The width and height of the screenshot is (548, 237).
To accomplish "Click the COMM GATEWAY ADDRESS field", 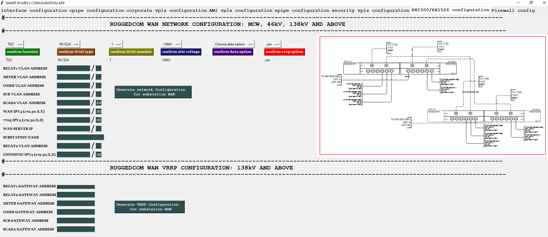I will (76, 212).
